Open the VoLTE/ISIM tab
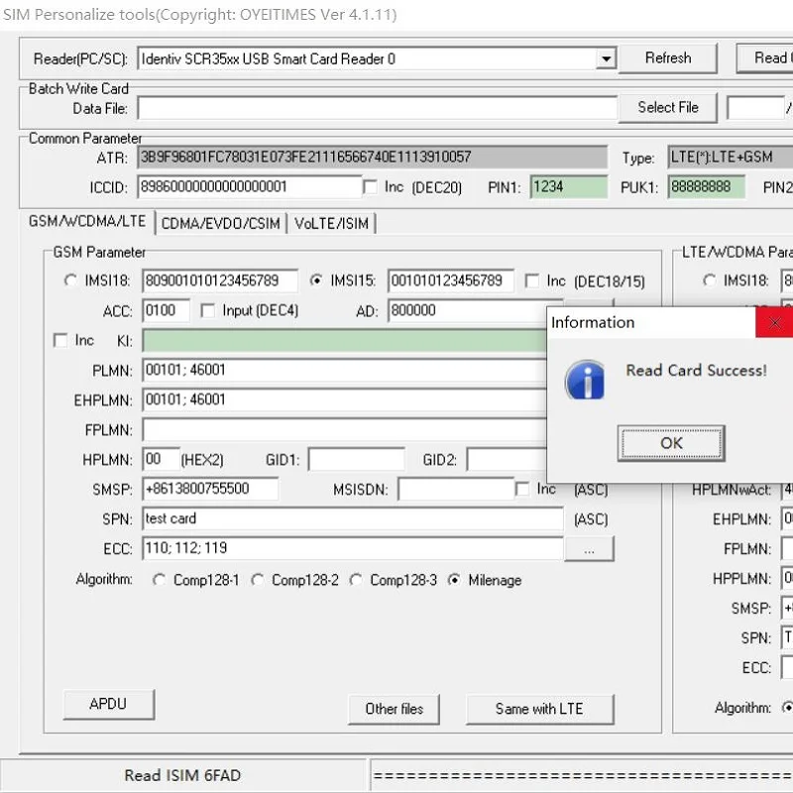 [x=331, y=223]
